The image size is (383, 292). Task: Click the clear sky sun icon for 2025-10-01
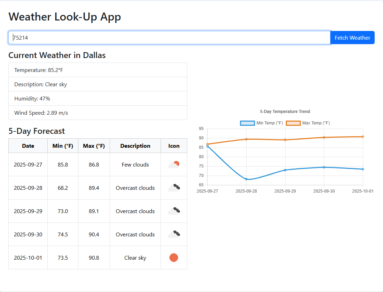coord(174,258)
